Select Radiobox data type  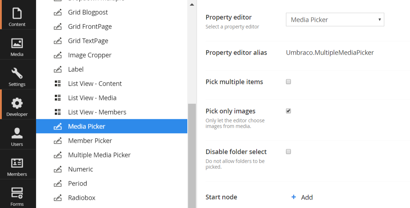(81, 198)
